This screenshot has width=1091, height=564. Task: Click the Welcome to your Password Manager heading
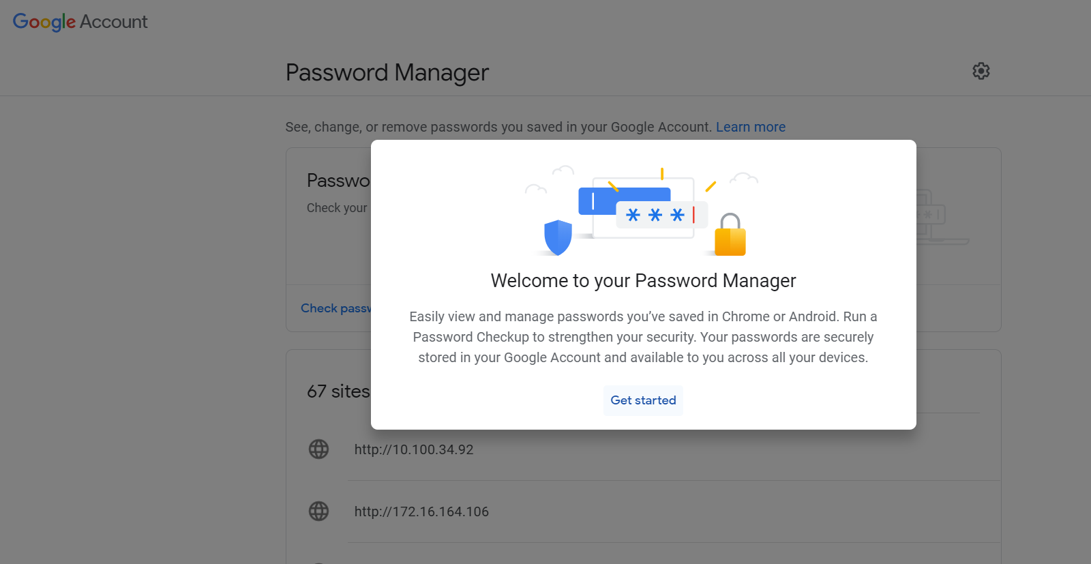[643, 281]
